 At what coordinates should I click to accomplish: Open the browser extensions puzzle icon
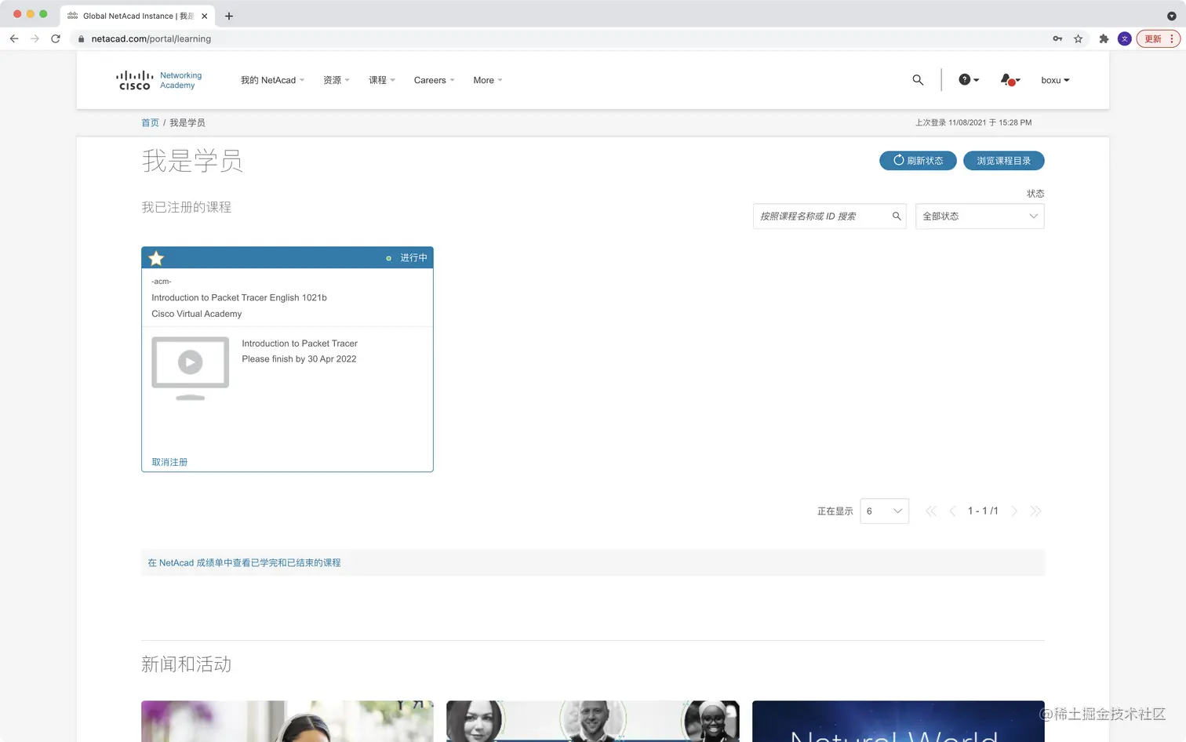pyautogui.click(x=1104, y=38)
